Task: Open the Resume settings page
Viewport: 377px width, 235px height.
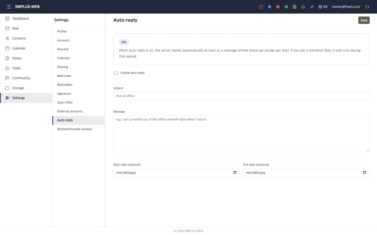Action: click(78, 49)
